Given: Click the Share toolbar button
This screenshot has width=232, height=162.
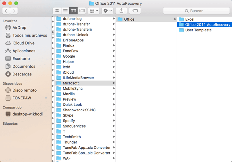Looking at the screenshot, I should [x=121, y=11].
